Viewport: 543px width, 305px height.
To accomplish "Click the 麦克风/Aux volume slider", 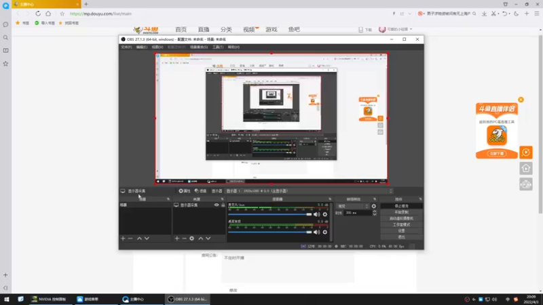I will click(269, 214).
